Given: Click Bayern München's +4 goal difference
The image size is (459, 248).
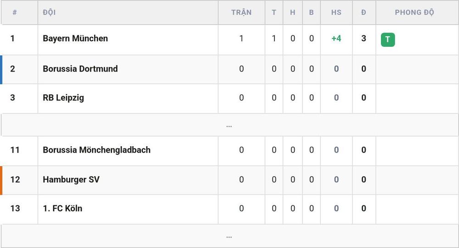Looking at the screenshot, I should click(336, 39).
